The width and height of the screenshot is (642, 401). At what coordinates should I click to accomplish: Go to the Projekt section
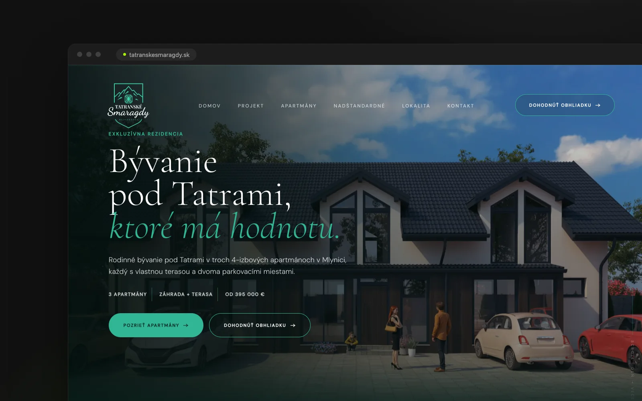[x=251, y=106]
